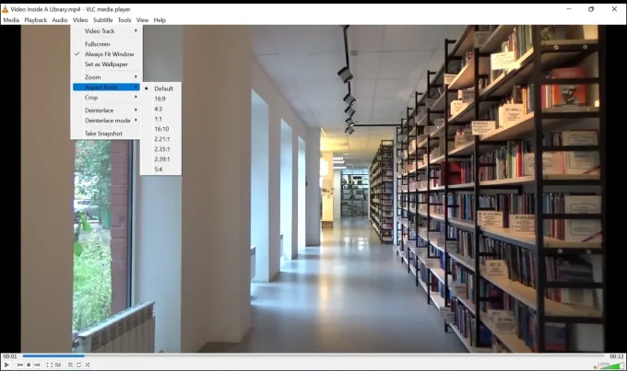Toggle loop mode icon

(79, 365)
